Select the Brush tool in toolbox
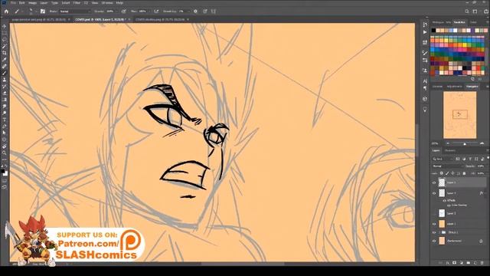This screenshot has width=490, height=276. tap(4, 73)
